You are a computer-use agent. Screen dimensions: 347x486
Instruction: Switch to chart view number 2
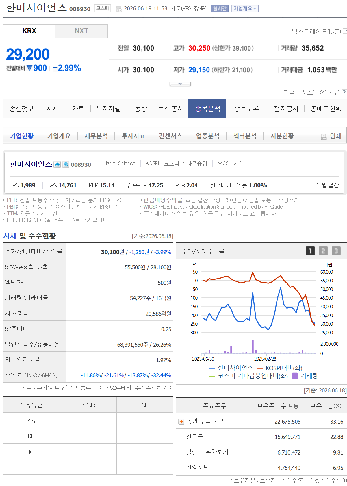[323, 251]
